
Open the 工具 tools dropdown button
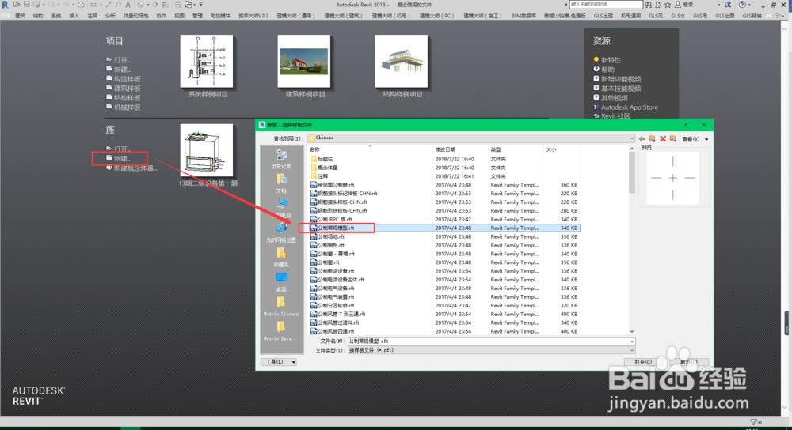click(279, 362)
